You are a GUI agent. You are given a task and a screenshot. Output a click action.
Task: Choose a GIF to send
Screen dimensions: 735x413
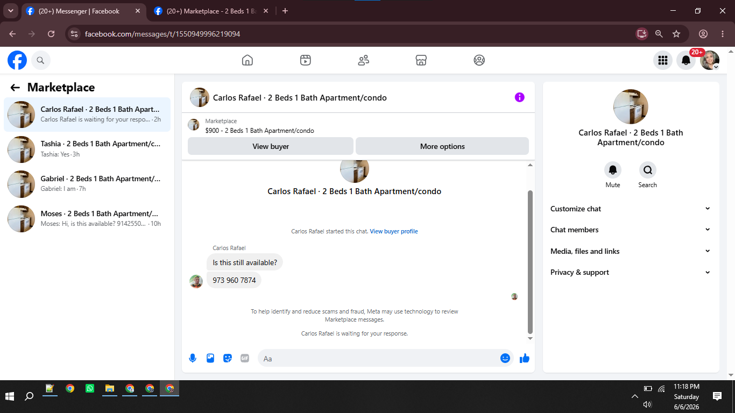[x=245, y=358]
